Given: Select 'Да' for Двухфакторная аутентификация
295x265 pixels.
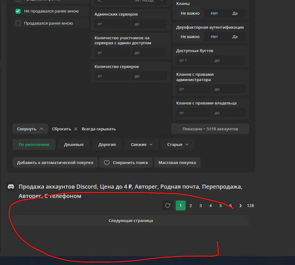Looking at the screenshot, I should click(235, 37).
